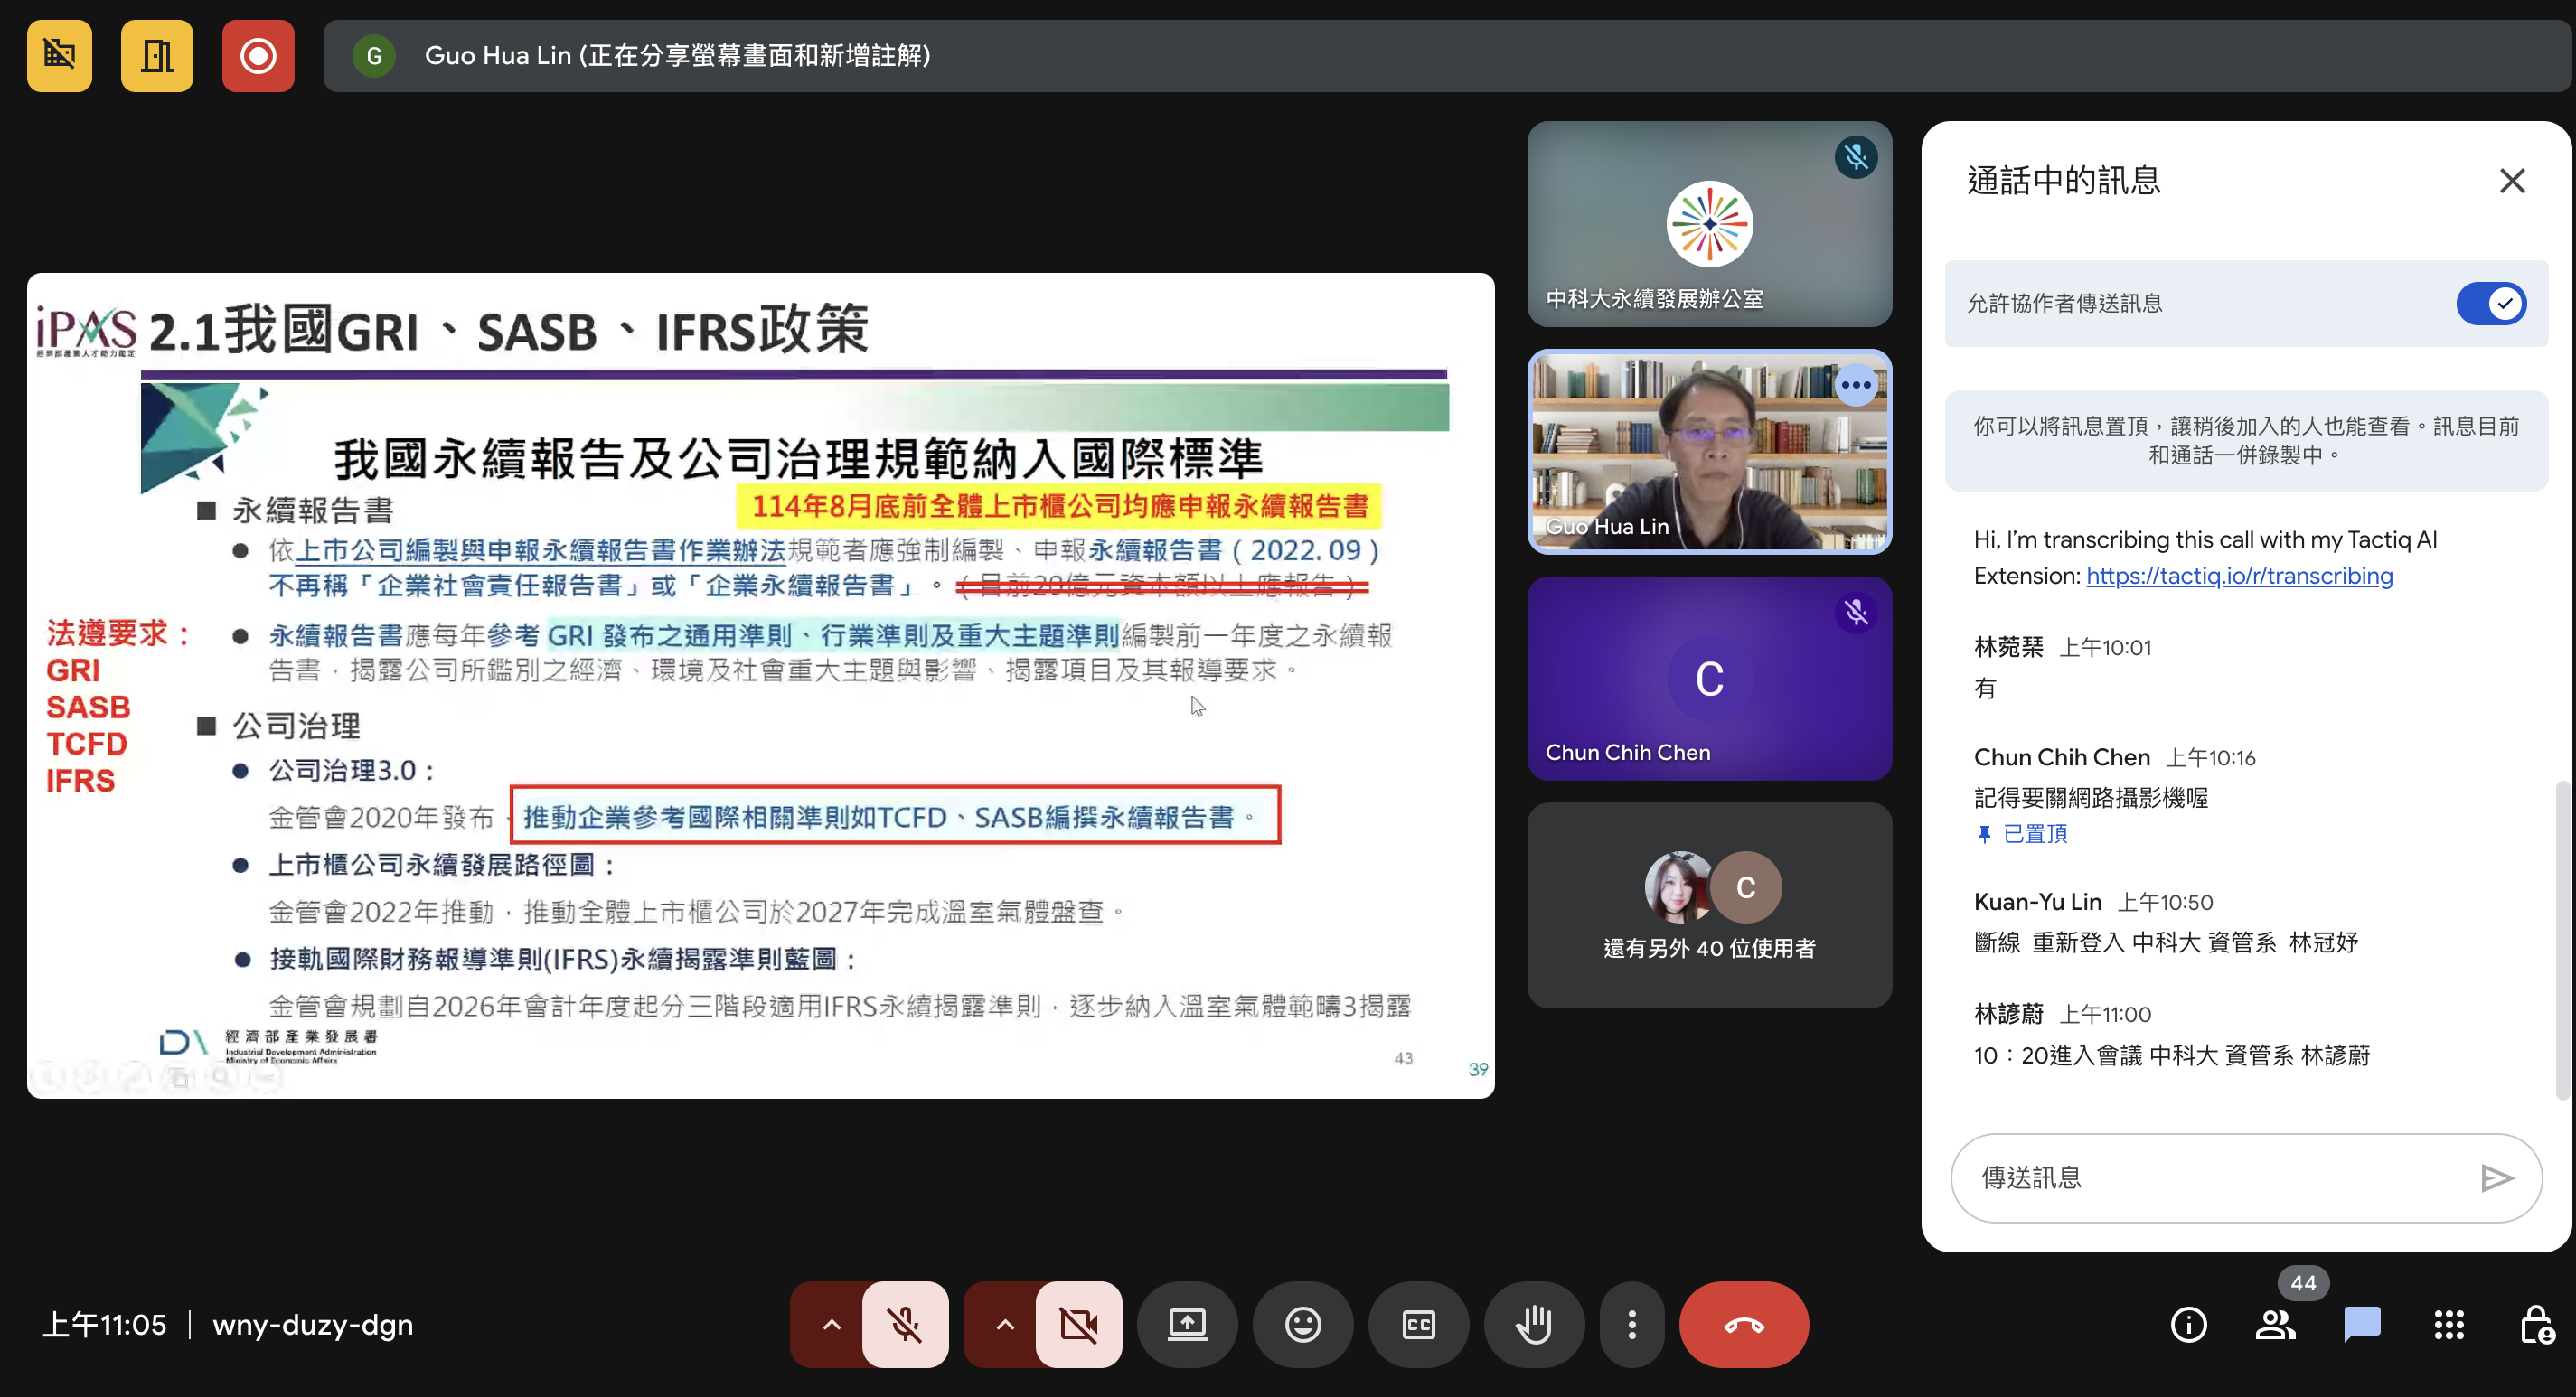The image size is (2576, 1397).
Task: Expand the video settings arrow
Action: tap(1005, 1325)
